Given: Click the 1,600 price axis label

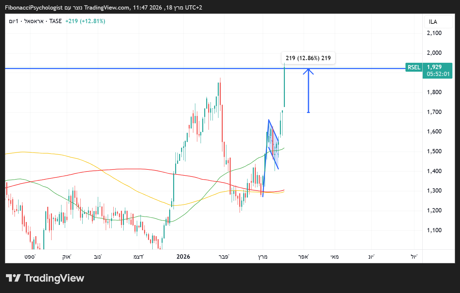Looking at the screenshot, I should [434, 131].
